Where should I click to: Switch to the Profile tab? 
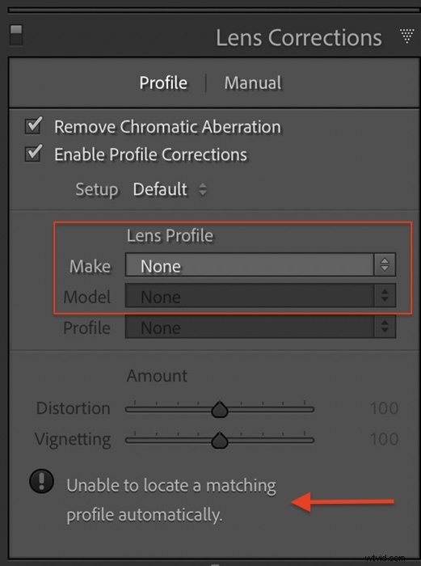click(x=163, y=82)
